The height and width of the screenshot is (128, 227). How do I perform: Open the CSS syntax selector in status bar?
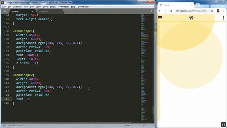click(x=145, y=125)
